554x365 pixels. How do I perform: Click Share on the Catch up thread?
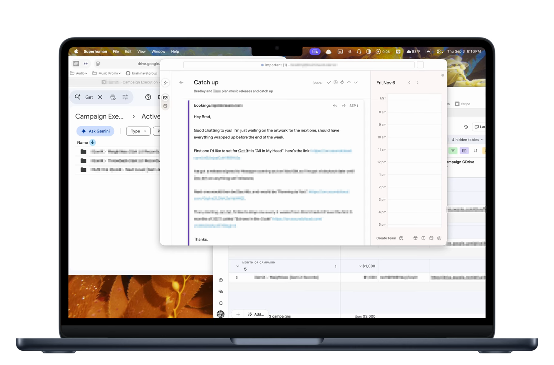[317, 83]
